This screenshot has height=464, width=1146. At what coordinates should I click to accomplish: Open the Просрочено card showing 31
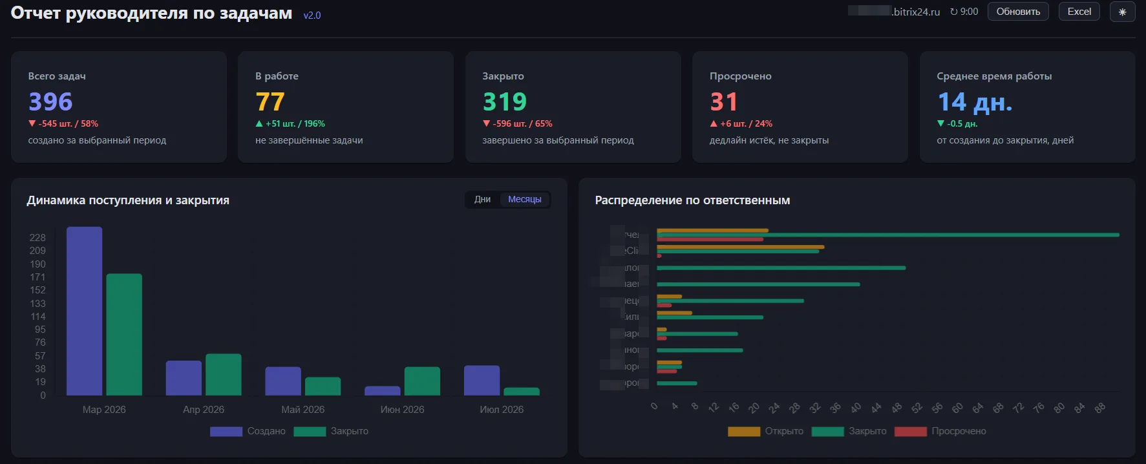click(x=800, y=107)
